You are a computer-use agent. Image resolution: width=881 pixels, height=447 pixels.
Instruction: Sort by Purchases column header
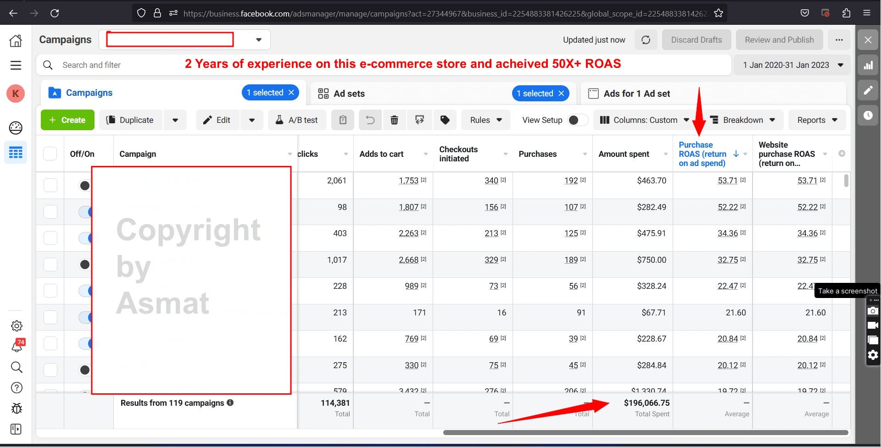[x=537, y=154]
